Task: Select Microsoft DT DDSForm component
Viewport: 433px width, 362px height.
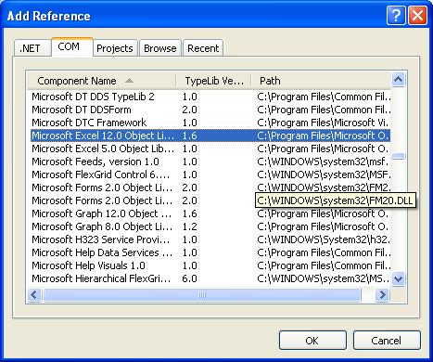Action: [x=210, y=110]
